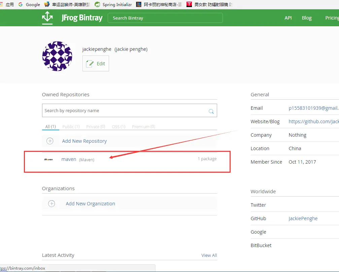Open the 应用 apps bookmark icon

coord(7,4)
